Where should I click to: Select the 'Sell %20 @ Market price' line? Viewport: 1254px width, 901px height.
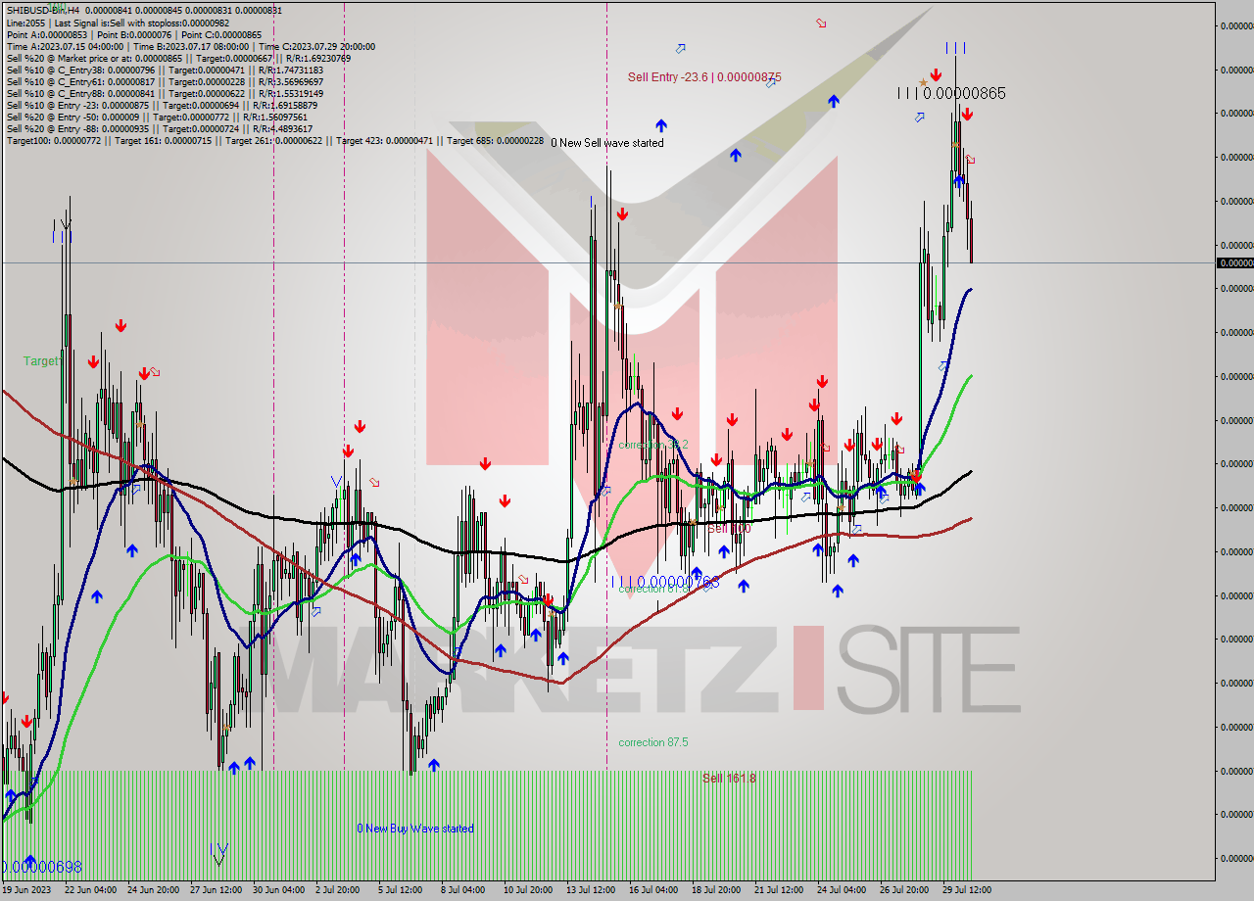click(x=178, y=58)
